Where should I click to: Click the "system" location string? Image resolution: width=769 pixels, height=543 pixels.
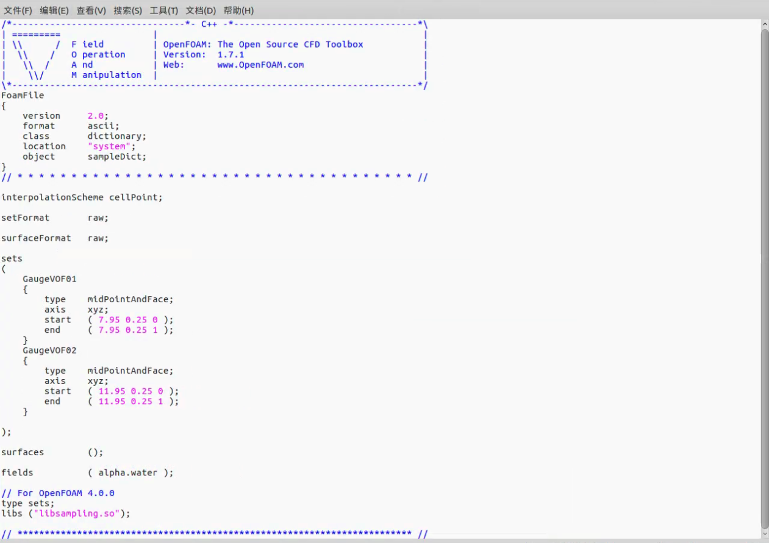109,146
